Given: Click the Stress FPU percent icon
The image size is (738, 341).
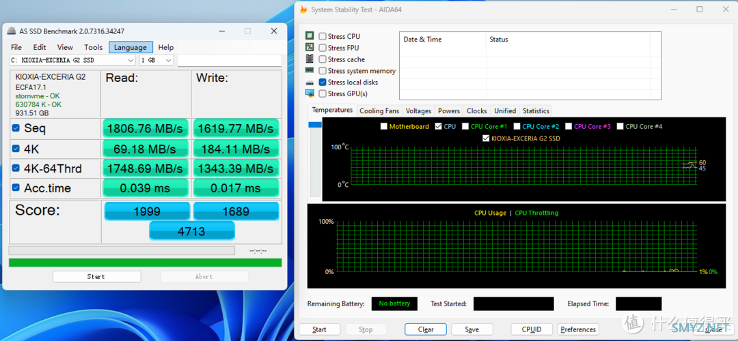Looking at the screenshot, I should click(310, 48).
